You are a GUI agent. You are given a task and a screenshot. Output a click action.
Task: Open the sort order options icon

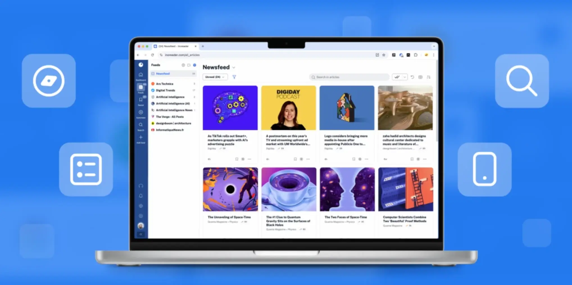pos(428,77)
